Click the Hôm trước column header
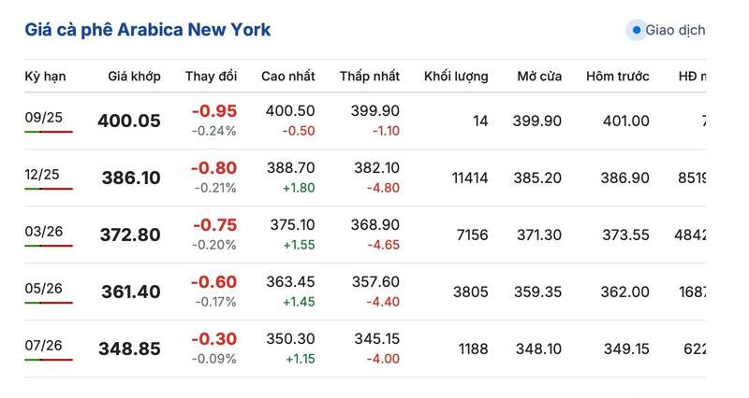The height and width of the screenshot is (398, 749). (x=617, y=76)
